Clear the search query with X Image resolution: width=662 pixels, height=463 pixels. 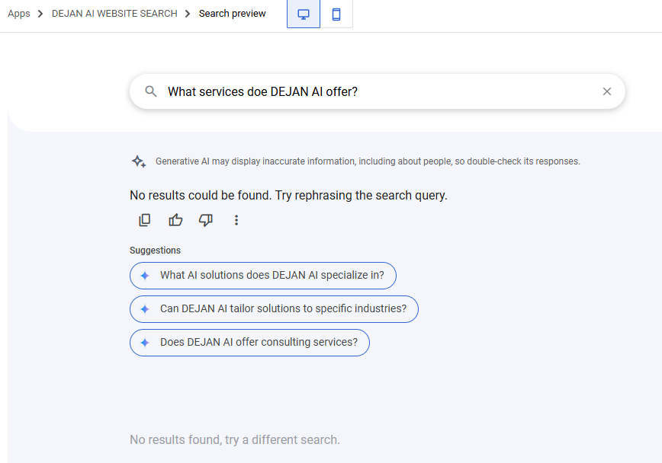coord(607,91)
